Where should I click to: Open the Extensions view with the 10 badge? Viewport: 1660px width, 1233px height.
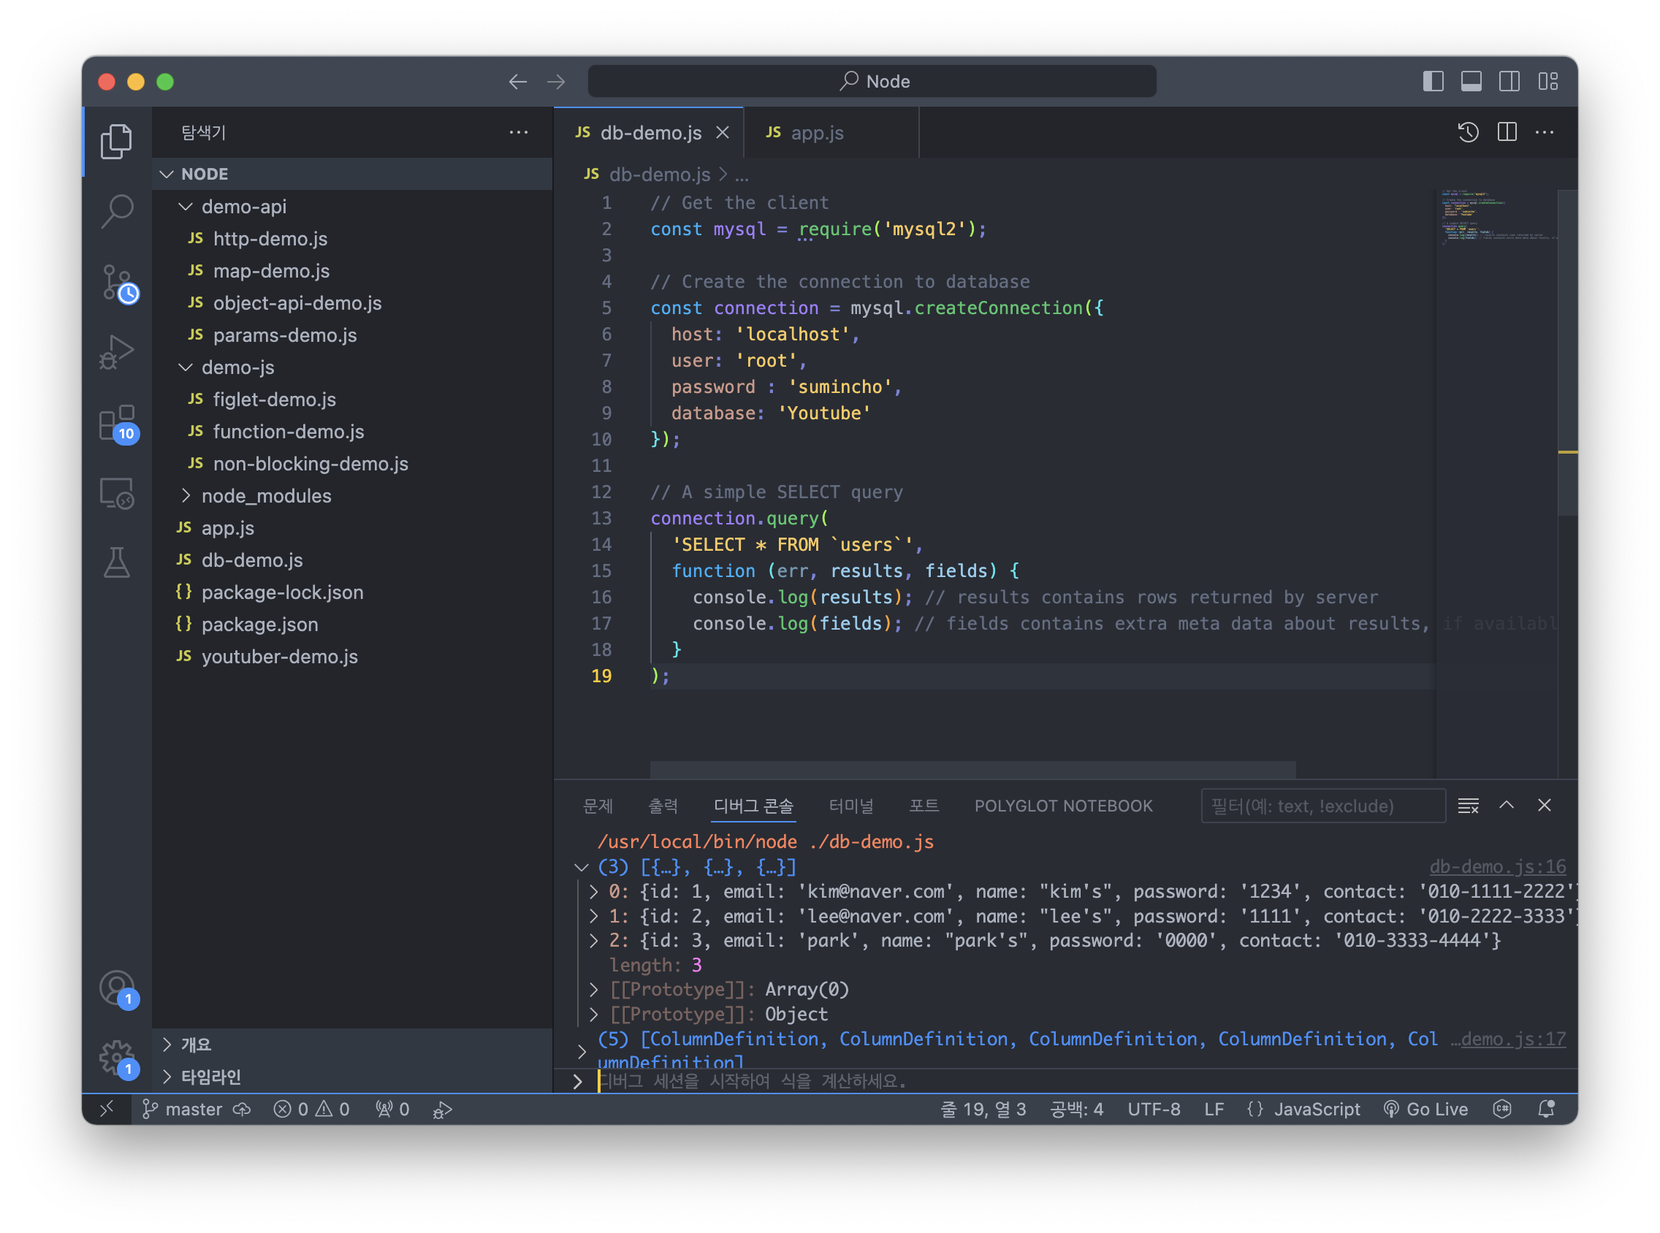coord(118,423)
